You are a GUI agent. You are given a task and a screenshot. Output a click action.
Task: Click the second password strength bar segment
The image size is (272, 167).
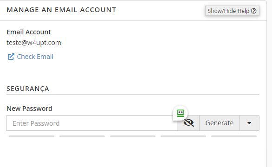point(82,136)
